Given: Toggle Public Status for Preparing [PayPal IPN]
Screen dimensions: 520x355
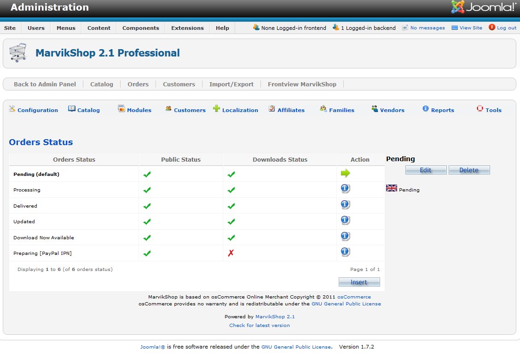Looking at the screenshot, I should [147, 253].
